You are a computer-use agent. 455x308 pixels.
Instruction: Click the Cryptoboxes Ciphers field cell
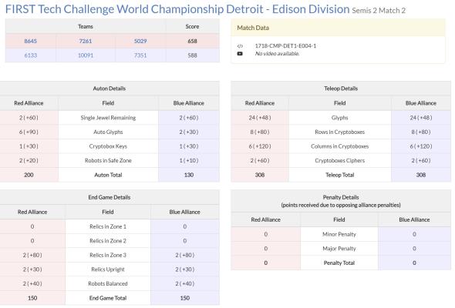[x=340, y=160]
